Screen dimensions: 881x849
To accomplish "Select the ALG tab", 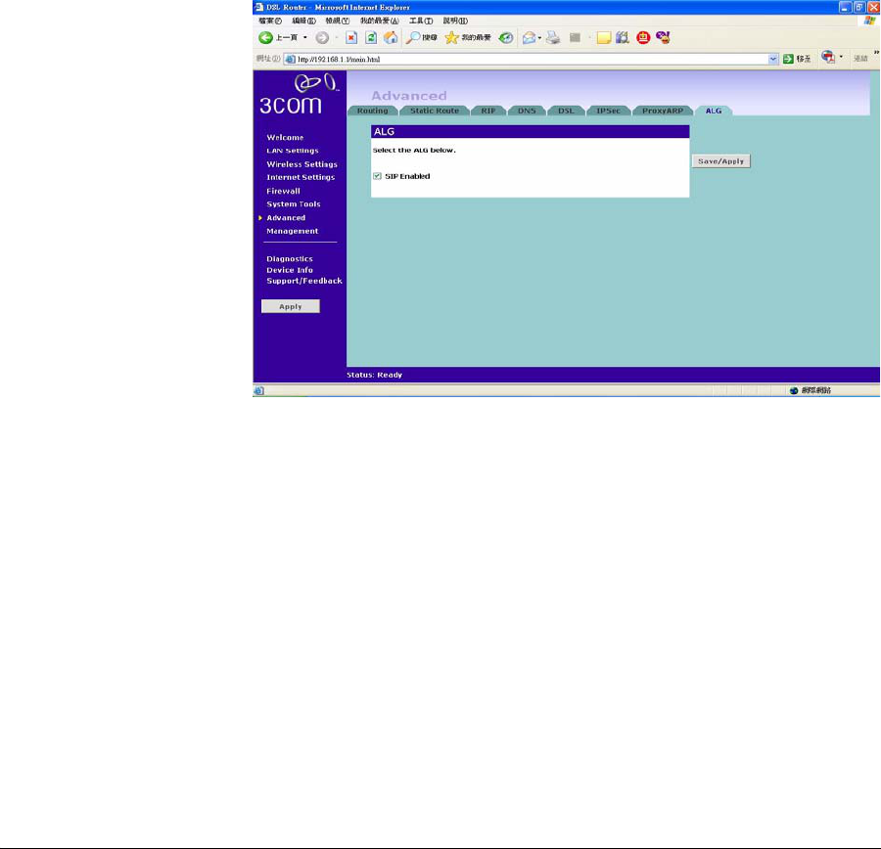I will [x=714, y=111].
